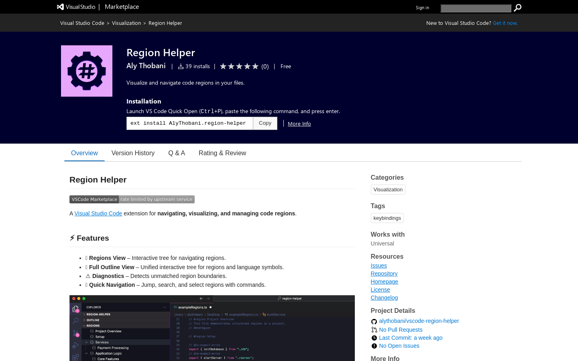Viewport: 578px width, 361px height.
Task: Collapse the Services region in the screenshot tree
Action: point(86,342)
